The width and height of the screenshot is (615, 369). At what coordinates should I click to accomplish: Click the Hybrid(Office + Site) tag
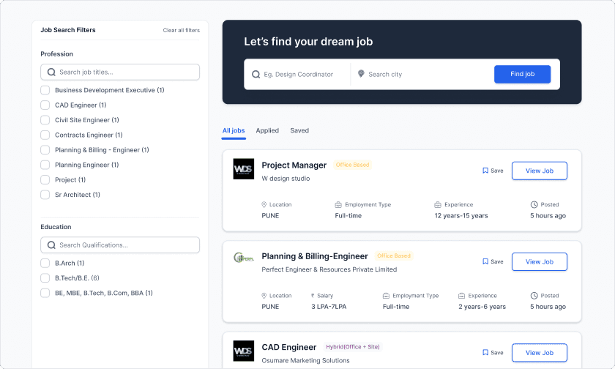(x=353, y=346)
